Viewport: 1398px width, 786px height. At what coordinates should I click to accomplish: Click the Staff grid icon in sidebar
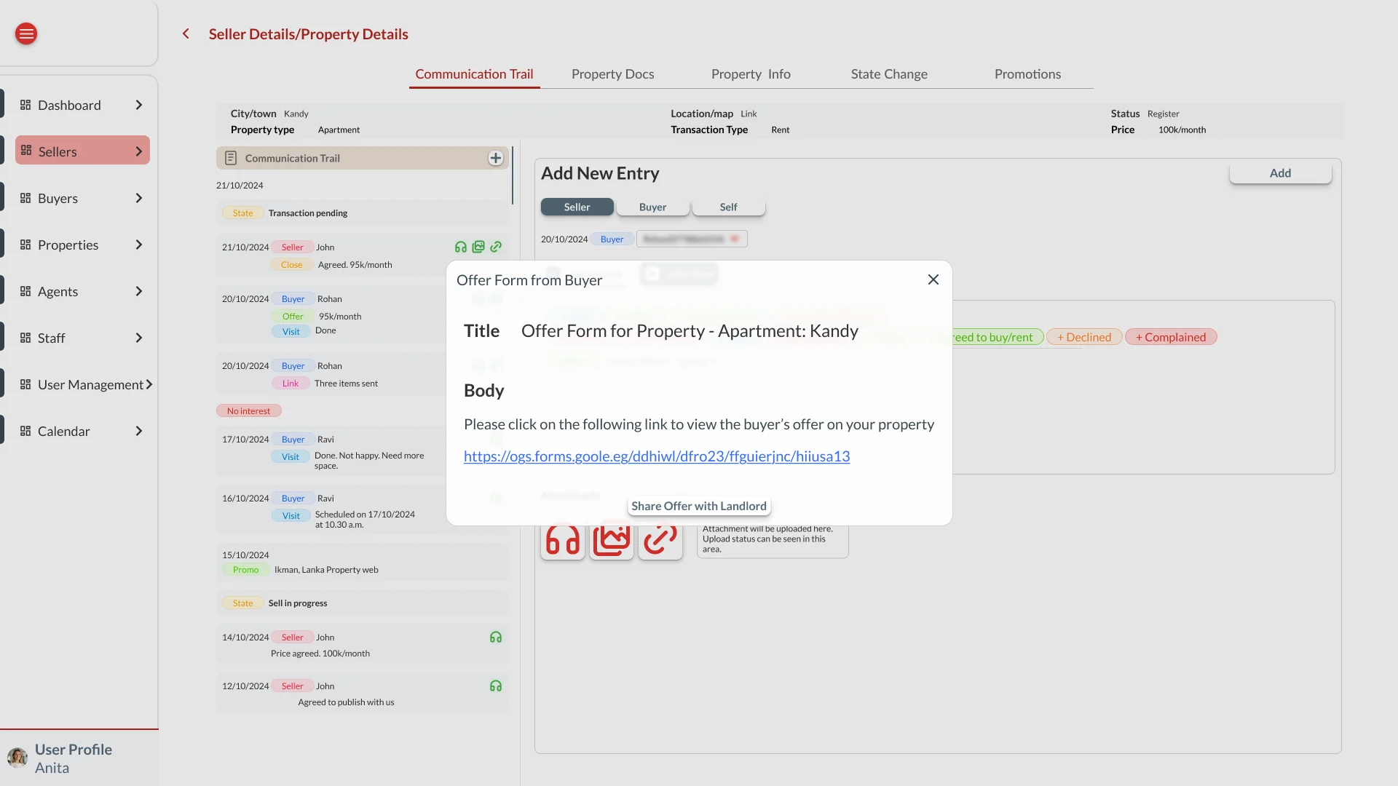point(25,338)
